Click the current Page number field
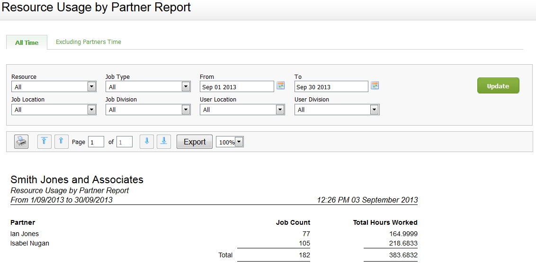The height and width of the screenshot is (263, 536). click(x=96, y=142)
